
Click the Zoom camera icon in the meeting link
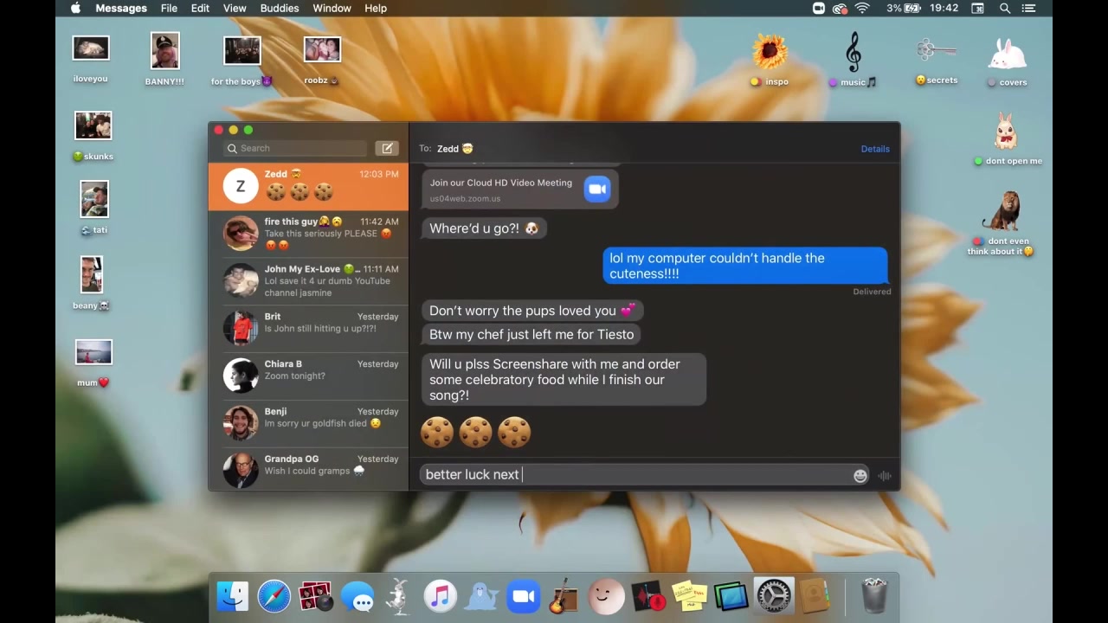click(x=596, y=189)
